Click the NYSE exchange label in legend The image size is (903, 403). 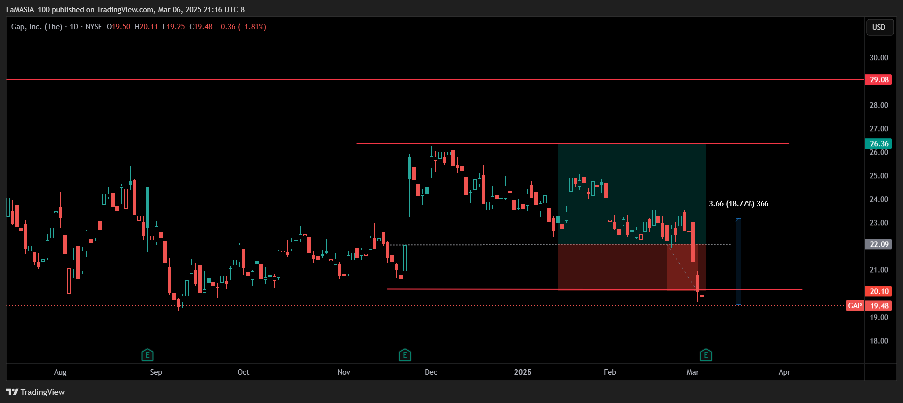(94, 27)
